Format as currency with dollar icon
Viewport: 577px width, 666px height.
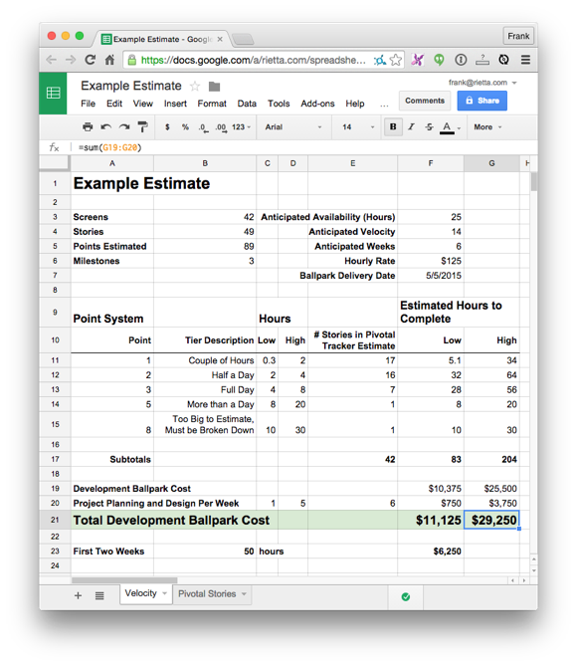167,126
